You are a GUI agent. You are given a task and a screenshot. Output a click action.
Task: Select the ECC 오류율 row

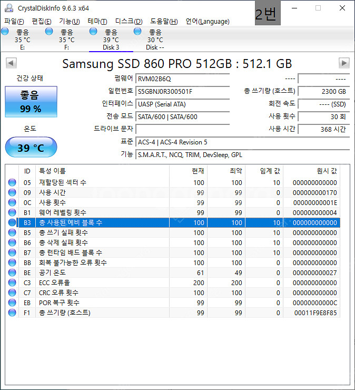173,282
